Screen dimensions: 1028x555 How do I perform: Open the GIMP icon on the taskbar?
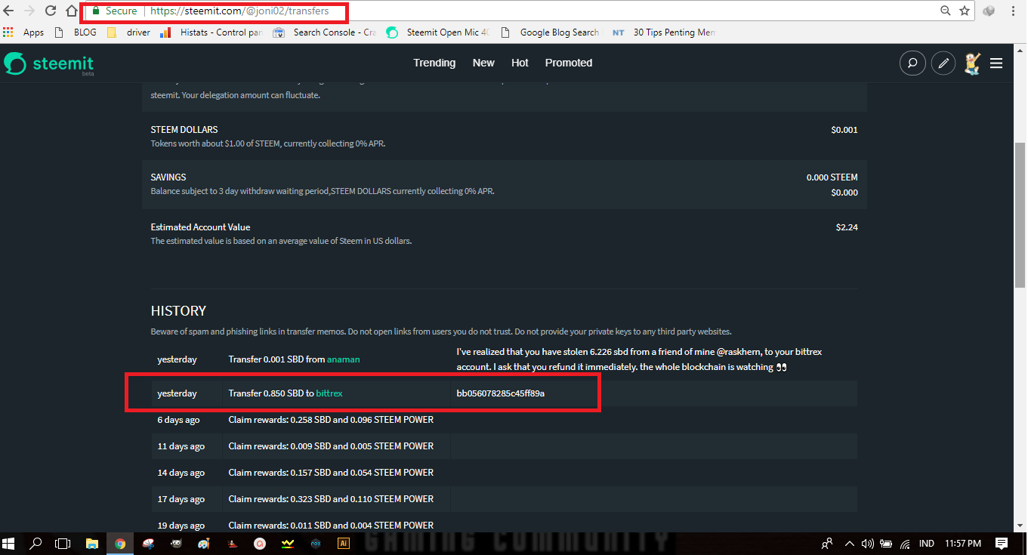[175, 543]
